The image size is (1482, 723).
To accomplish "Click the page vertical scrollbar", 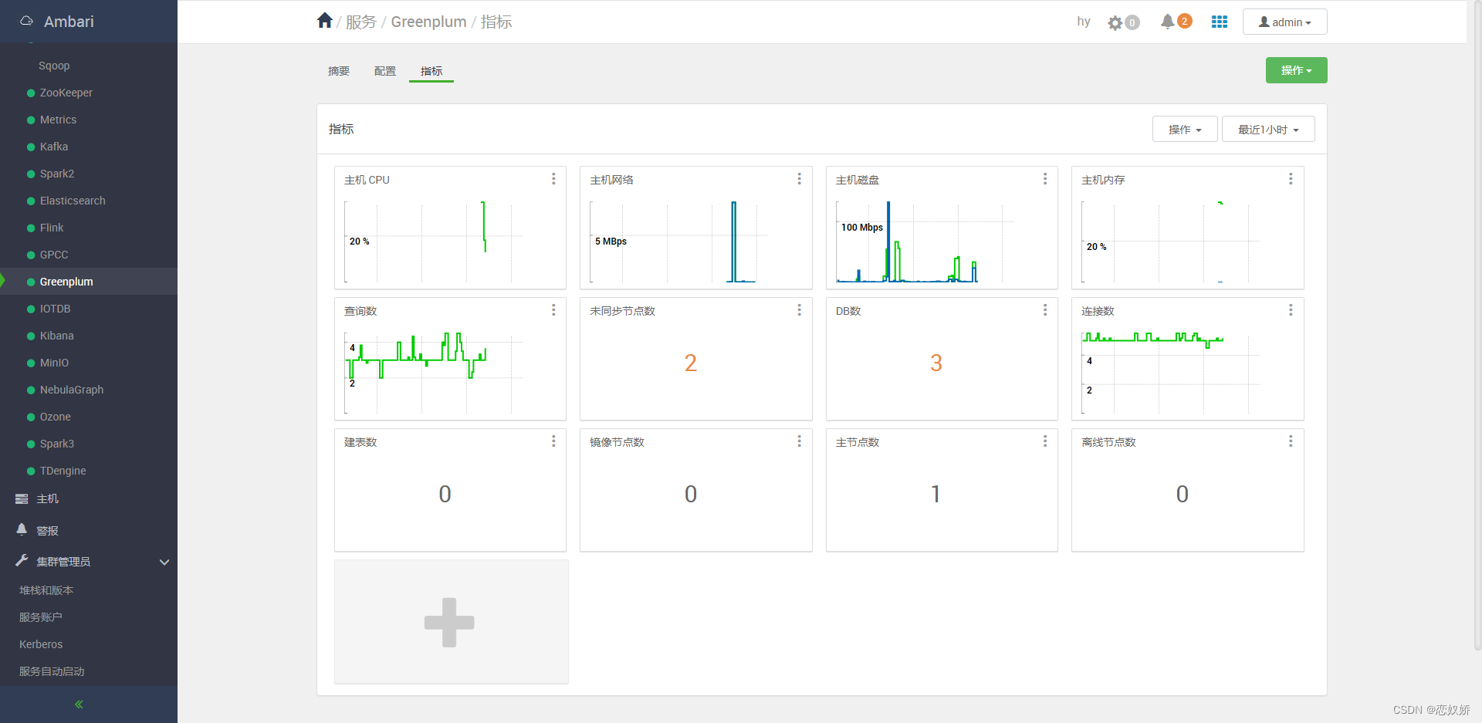I will tap(1477, 324).
